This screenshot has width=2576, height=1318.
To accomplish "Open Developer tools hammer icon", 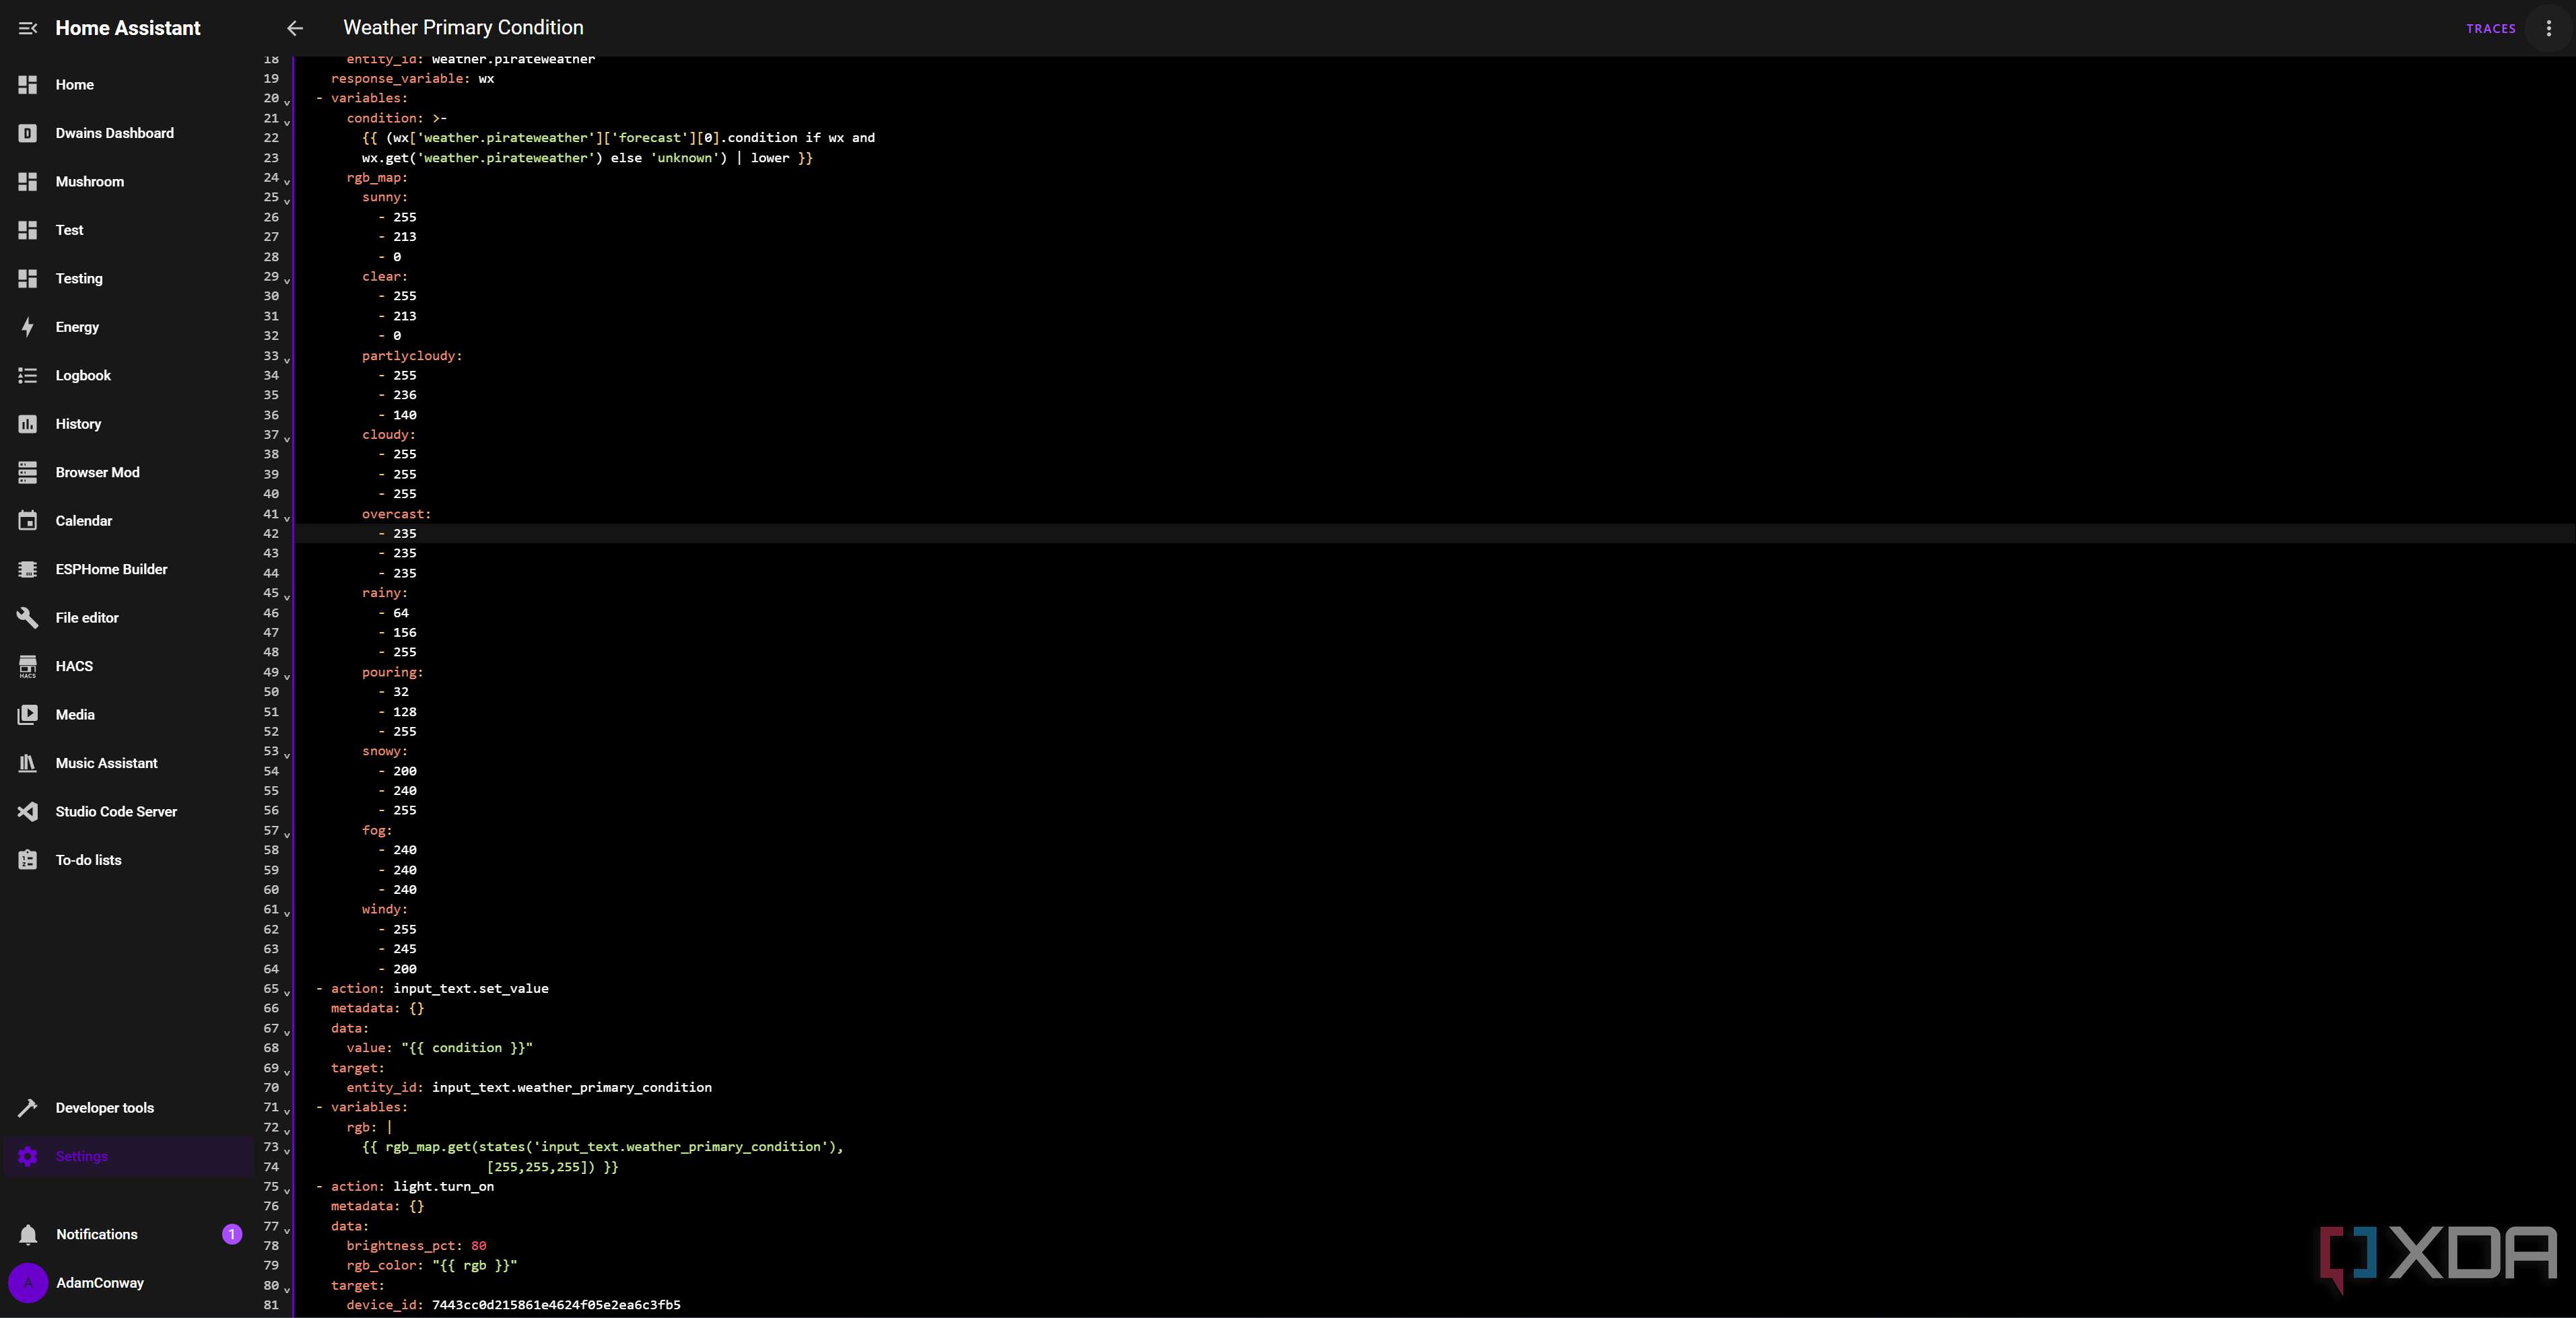I will click(x=28, y=1108).
